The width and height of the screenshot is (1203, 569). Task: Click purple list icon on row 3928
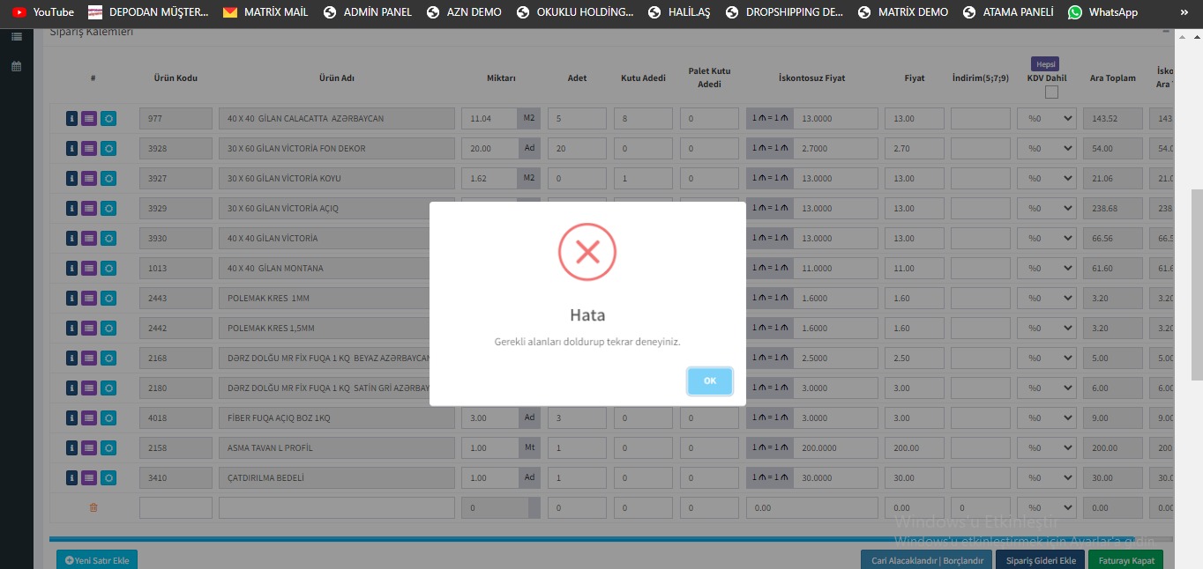coord(89,149)
